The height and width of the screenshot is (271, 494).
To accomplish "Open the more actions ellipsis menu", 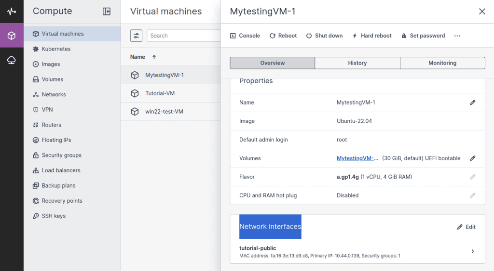I will [x=457, y=36].
